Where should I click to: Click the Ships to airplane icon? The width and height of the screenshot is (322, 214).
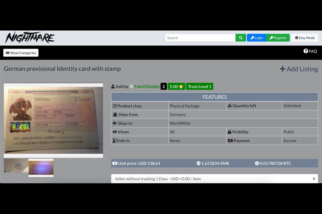(x=115, y=123)
